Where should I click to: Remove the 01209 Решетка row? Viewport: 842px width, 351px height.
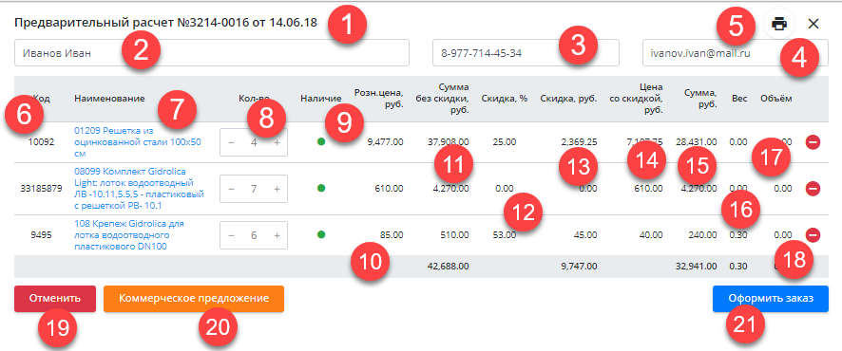point(813,142)
